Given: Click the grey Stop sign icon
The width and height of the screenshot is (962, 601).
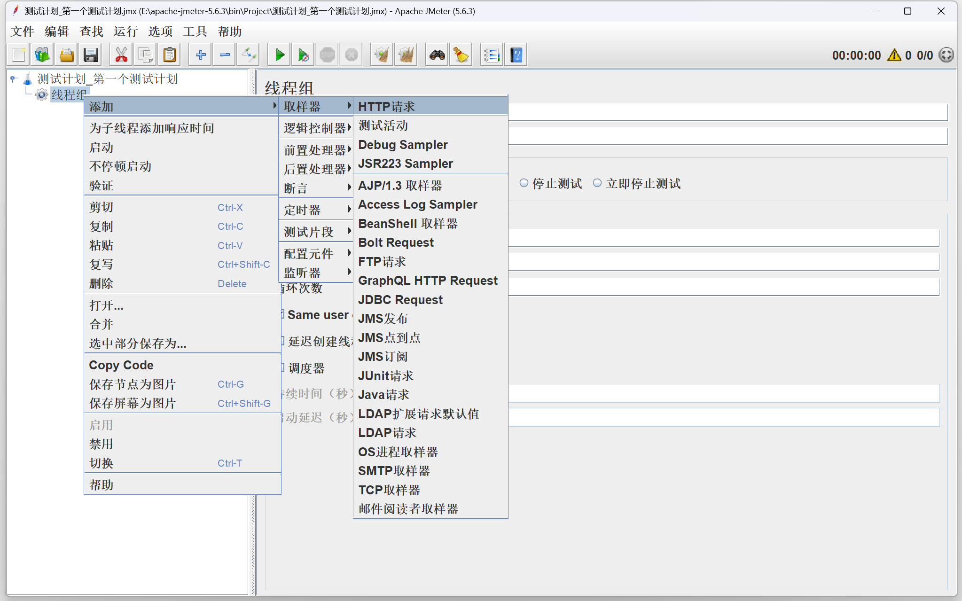Looking at the screenshot, I should tap(327, 55).
